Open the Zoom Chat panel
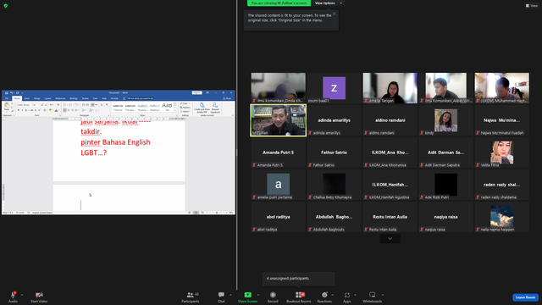 [221, 297]
